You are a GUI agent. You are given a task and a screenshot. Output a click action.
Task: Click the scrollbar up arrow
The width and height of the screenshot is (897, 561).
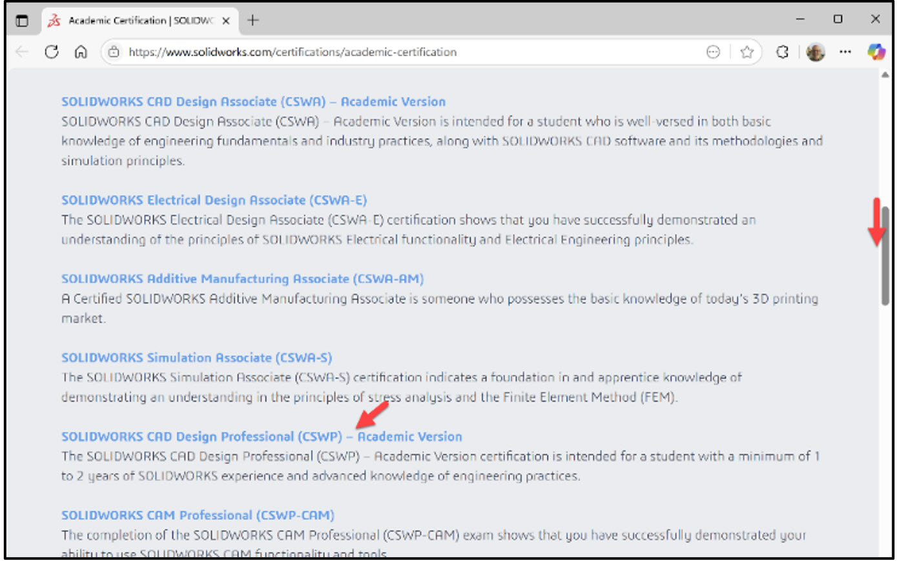pos(885,75)
